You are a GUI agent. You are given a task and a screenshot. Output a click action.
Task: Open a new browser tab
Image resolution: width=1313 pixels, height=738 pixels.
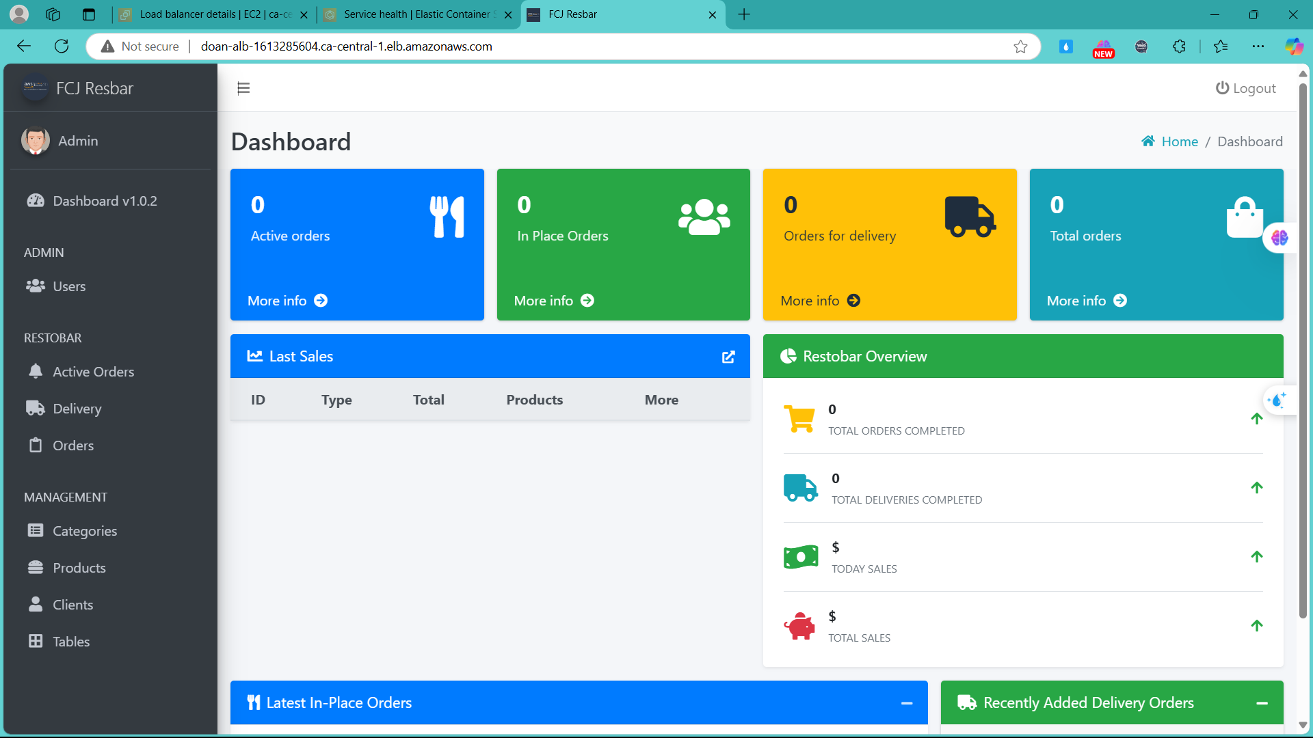pos(744,14)
